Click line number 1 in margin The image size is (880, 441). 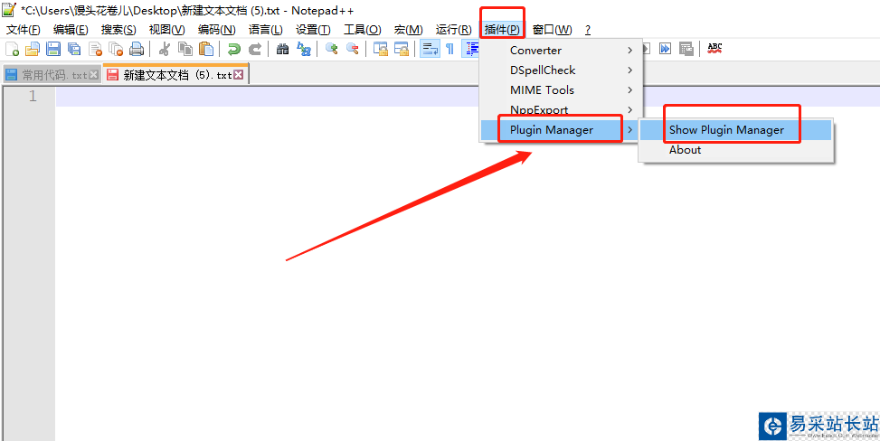tap(33, 97)
